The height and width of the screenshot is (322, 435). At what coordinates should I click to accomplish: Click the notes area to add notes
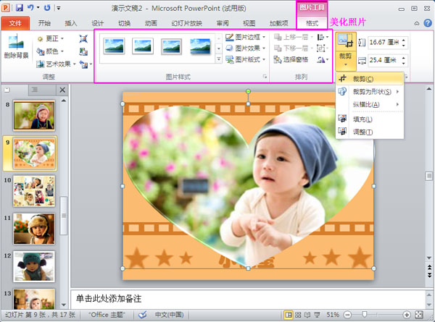[x=248, y=299]
